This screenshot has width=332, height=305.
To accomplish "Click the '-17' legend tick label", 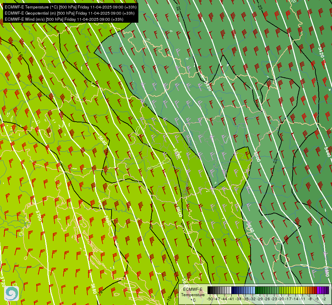I will point(288,299).
